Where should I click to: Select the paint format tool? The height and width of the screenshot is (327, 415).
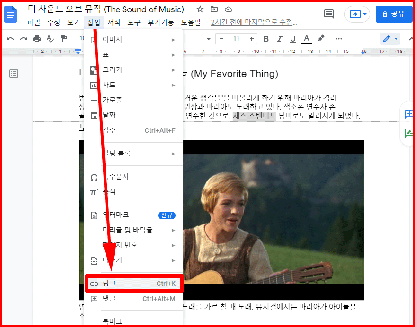click(63, 39)
